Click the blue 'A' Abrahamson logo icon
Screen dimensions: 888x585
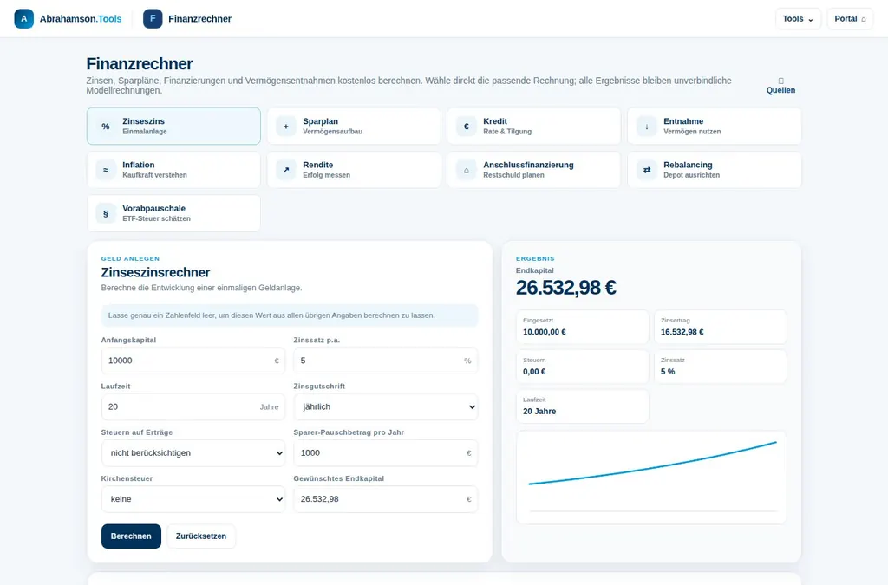tap(23, 19)
